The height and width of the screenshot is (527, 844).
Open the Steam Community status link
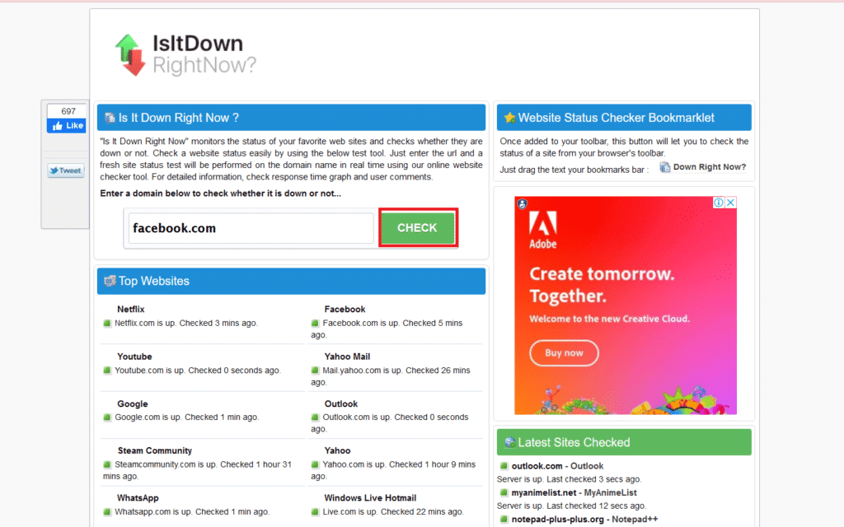(x=155, y=450)
